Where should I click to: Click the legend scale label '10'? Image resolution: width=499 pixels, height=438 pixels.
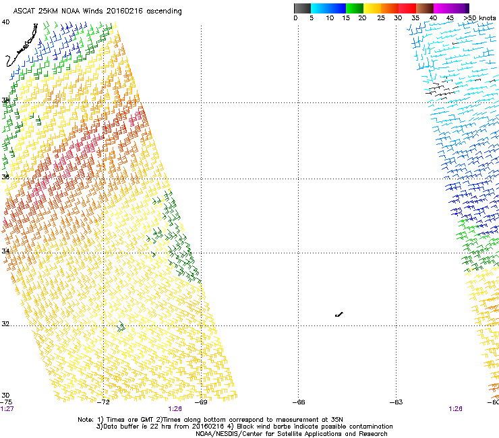[x=330, y=18]
